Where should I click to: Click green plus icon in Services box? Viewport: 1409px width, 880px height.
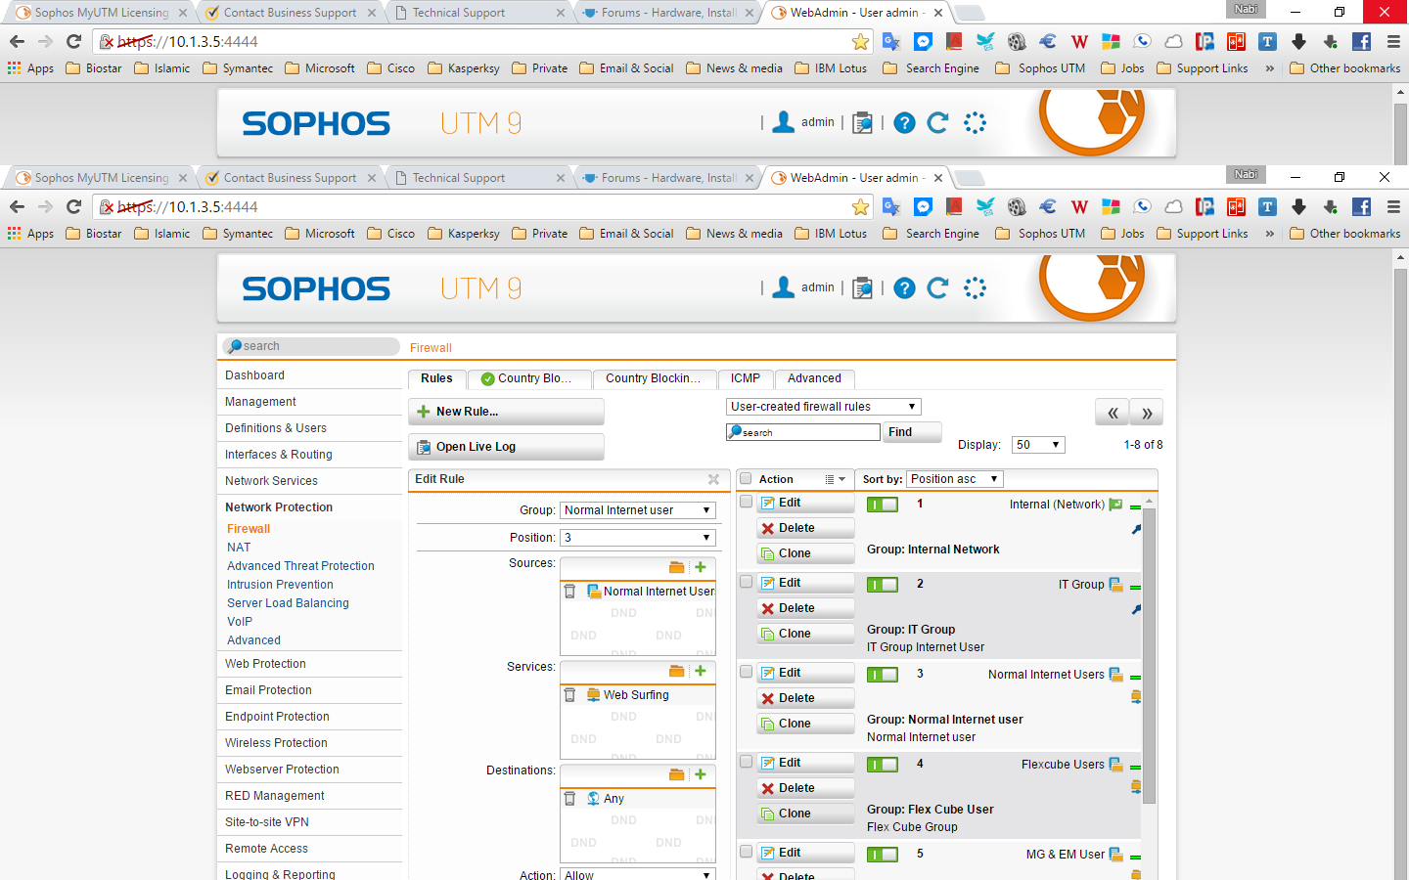[701, 671]
